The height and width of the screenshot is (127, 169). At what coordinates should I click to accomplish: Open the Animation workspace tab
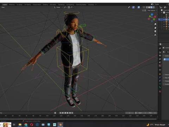53,5
